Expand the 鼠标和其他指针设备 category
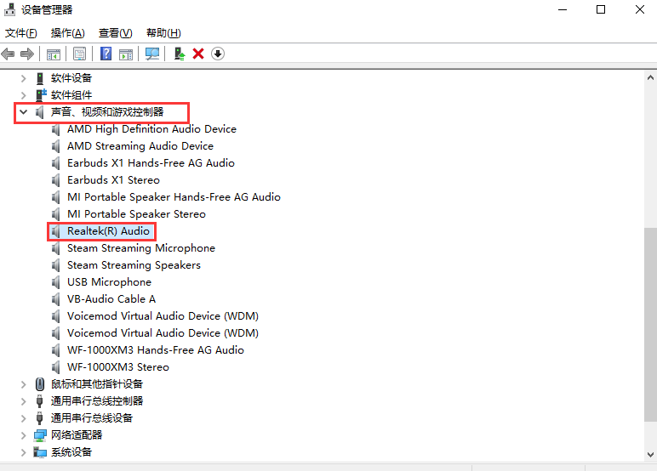Image resolution: width=657 pixels, height=471 pixels. [23, 384]
